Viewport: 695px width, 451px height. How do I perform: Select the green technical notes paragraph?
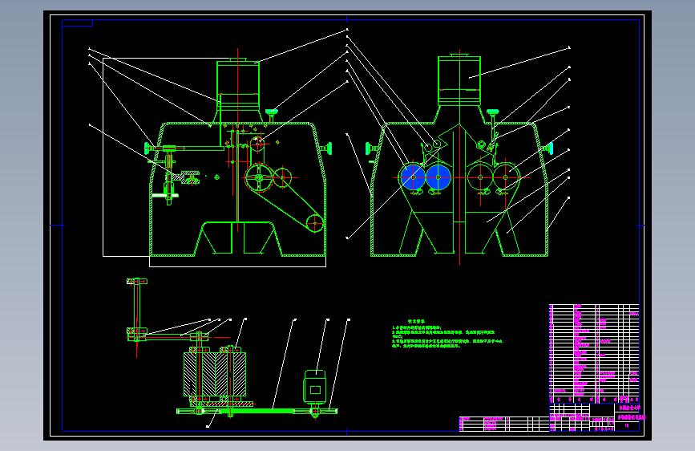pos(447,336)
